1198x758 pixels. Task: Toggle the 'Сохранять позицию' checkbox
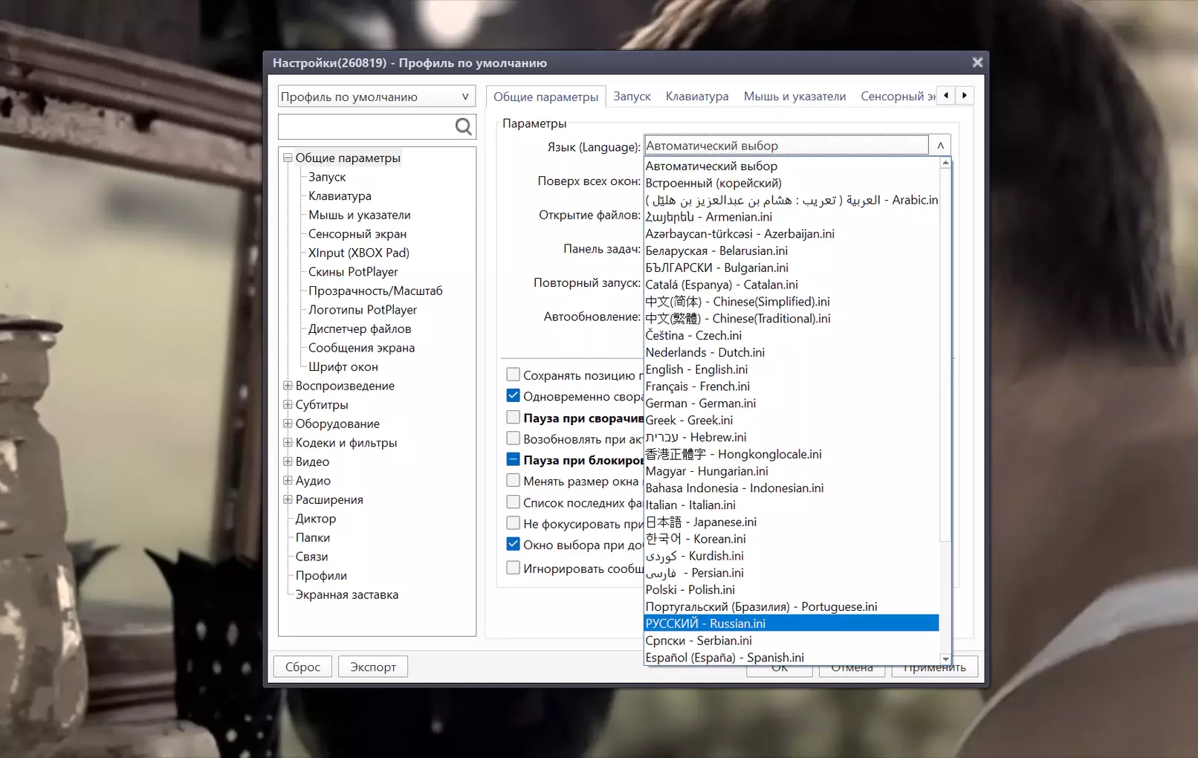[x=513, y=375]
